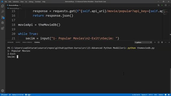Place cursor on 'movieApi = theMovieDb()' line
Screen dimensions: 171x96
tap(39, 25)
